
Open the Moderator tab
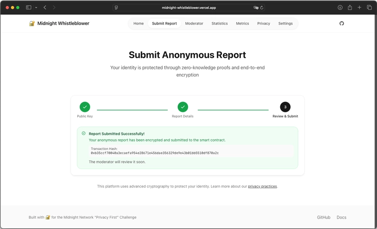coord(194,24)
